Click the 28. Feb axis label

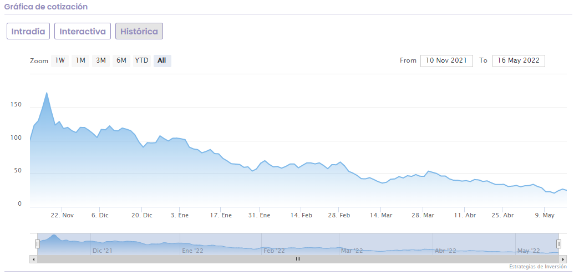click(x=339, y=216)
